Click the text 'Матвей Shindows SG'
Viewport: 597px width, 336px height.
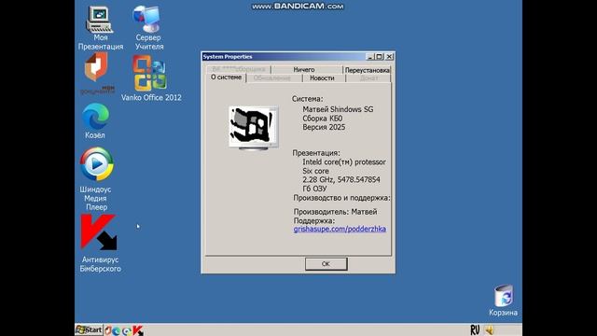[338, 109]
